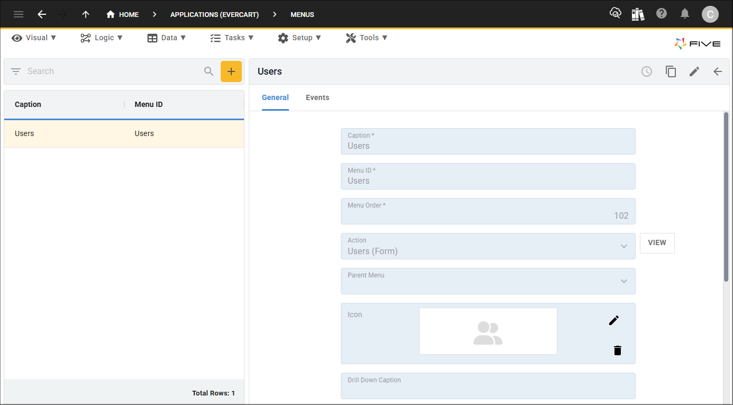
Task: Edit the Users record with pencil icon
Action: point(694,71)
